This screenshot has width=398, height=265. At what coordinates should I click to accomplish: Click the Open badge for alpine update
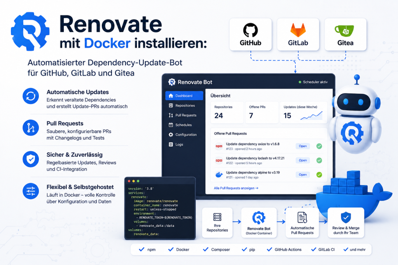[302, 175]
